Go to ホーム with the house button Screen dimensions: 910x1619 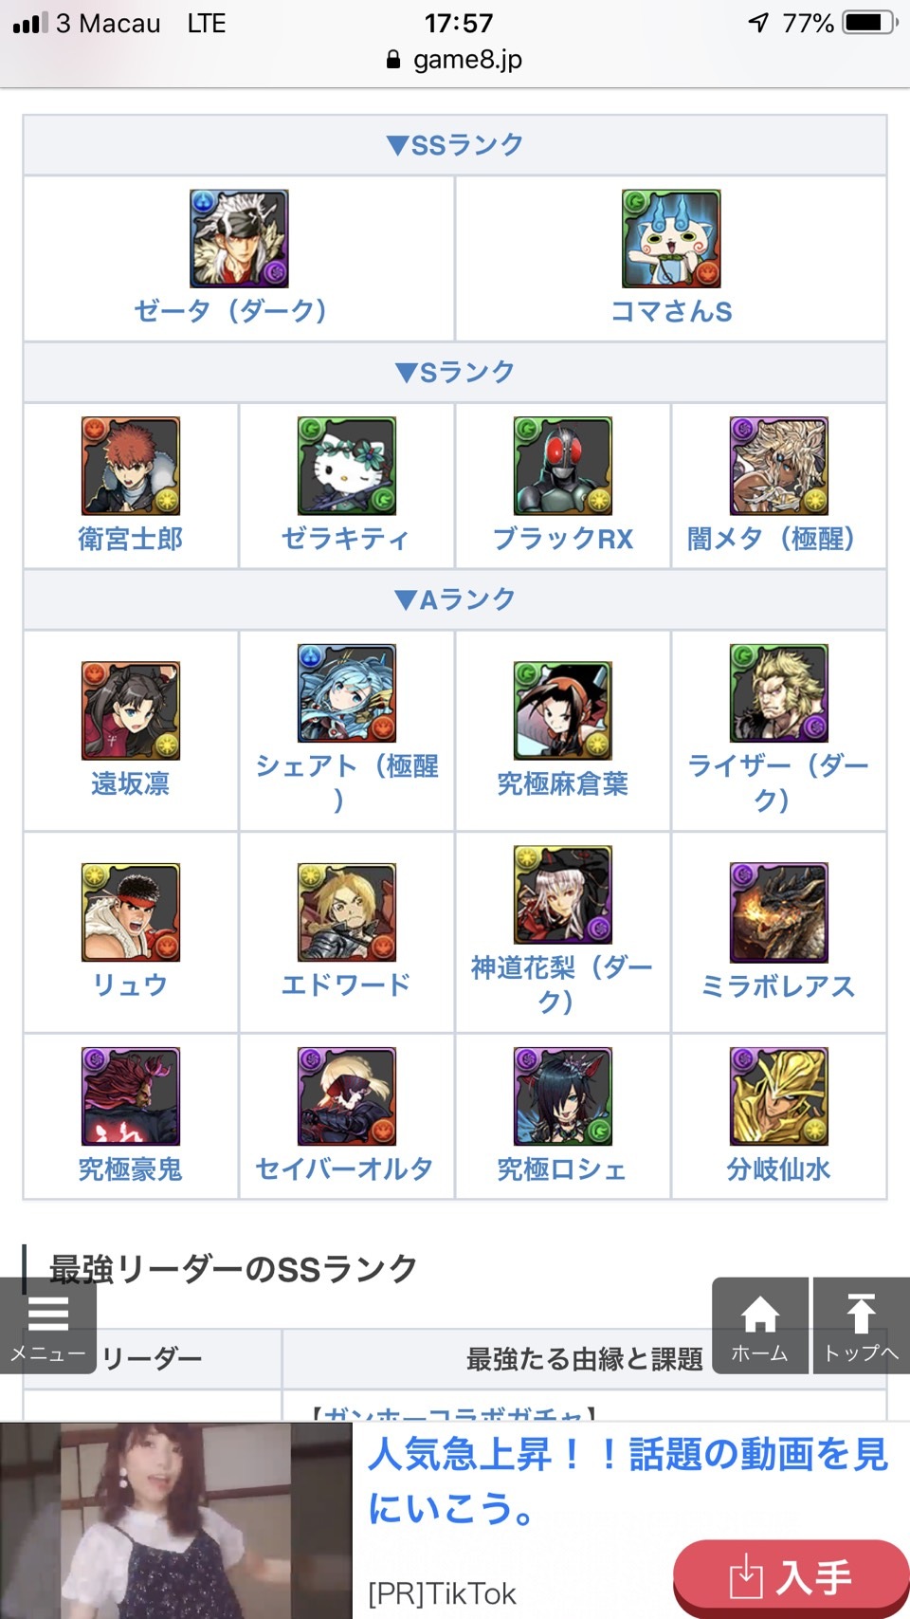(x=760, y=1326)
